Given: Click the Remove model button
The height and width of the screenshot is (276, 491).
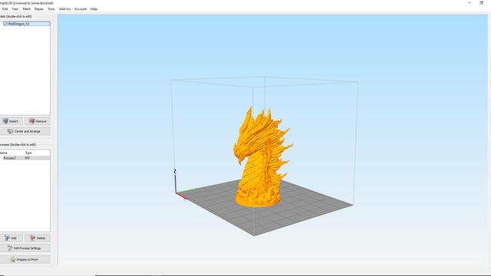Looking at the screenshot, I should pyautogui.click(x=38, y=121).
